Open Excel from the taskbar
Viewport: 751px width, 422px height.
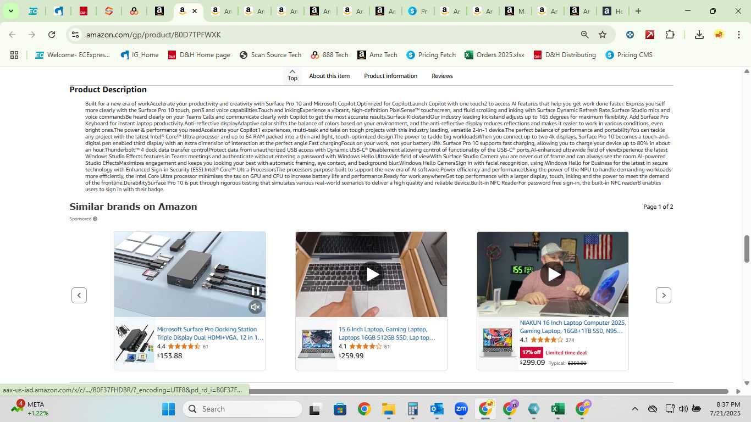(x=558, y=409)
